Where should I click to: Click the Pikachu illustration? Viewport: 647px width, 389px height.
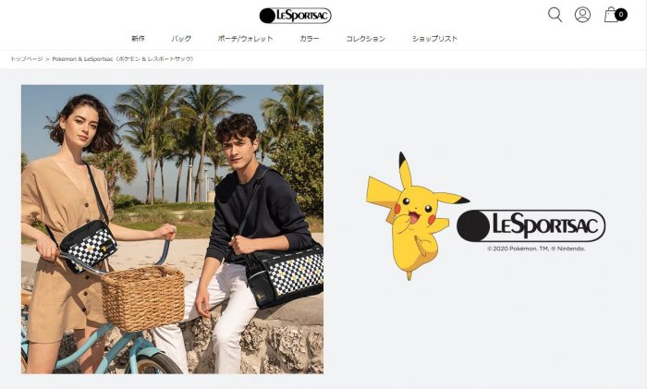[x=415, y=216]
